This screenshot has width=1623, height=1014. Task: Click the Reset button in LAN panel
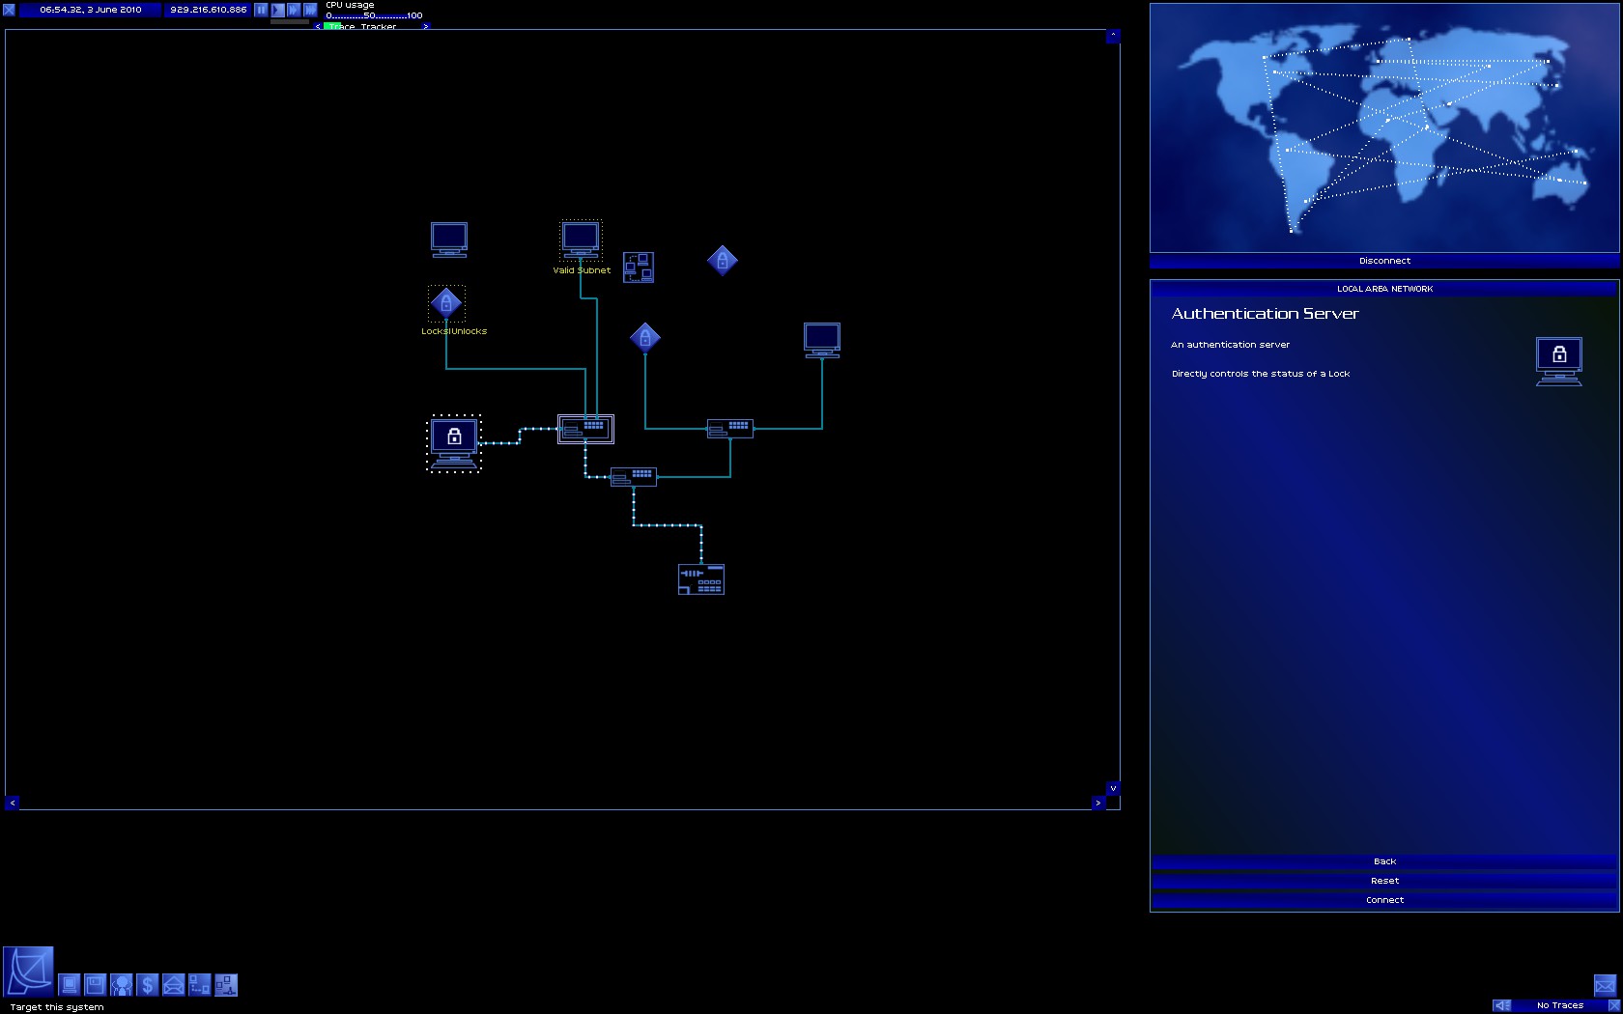click(x=1384, y=881)
